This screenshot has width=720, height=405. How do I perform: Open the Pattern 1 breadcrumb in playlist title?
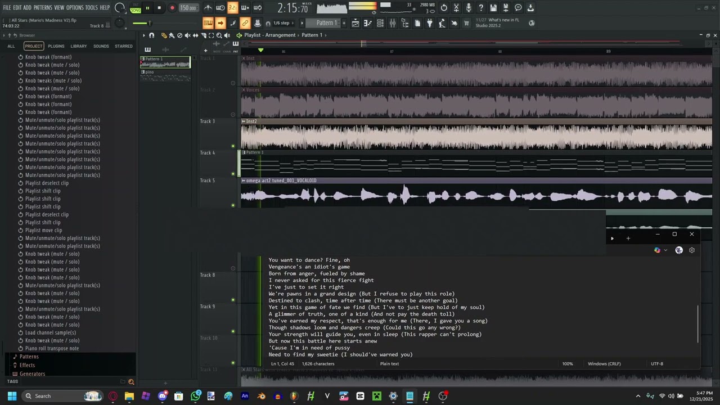tap(312, 35)
